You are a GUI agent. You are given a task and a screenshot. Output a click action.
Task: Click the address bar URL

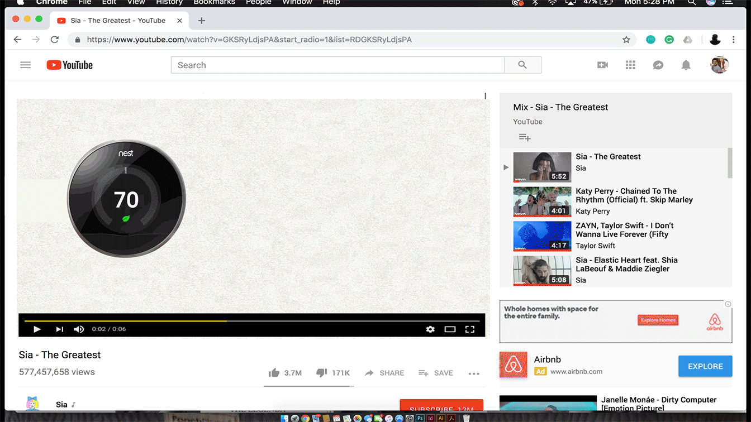(249, 40)
